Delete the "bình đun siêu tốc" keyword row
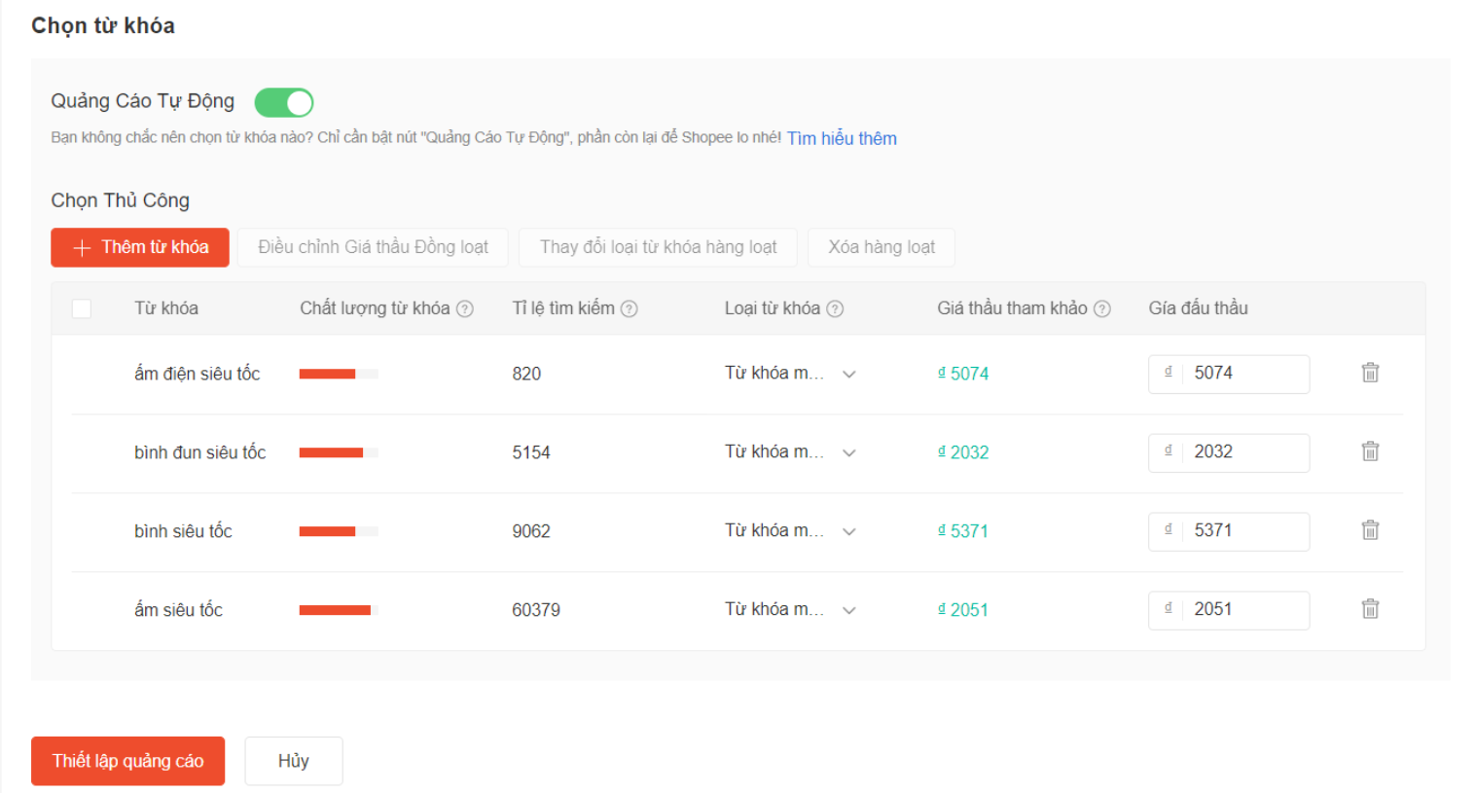The width and height of the screenshot is (1476, 793). pyautogui.click(x=1370, y=451)
